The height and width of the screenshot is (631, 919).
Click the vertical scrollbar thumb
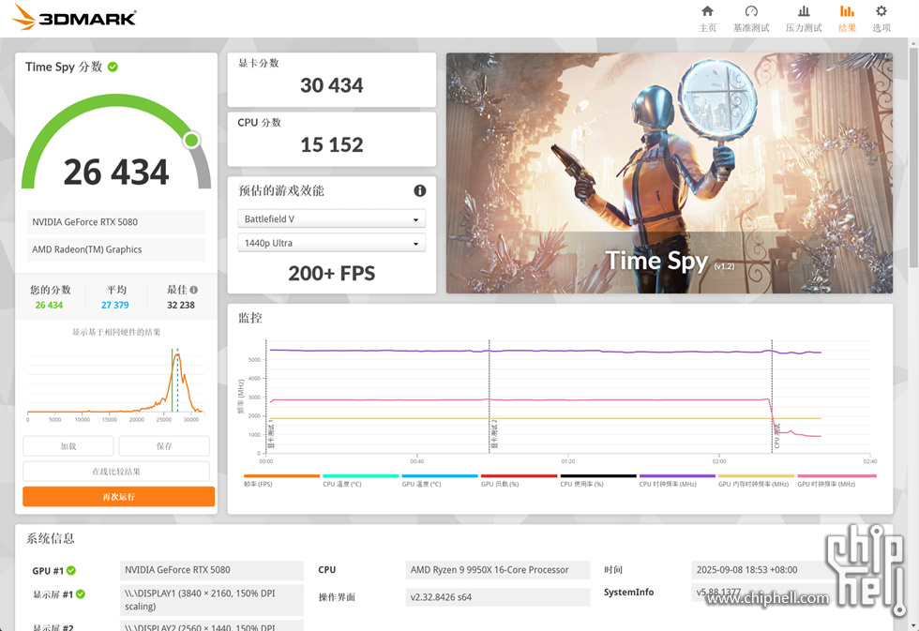(913, 158)
